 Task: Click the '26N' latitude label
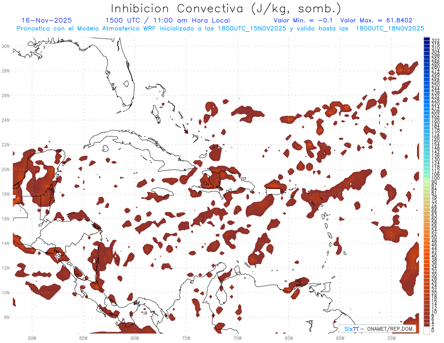tap(6, 95)
